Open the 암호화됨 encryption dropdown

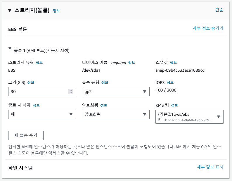click(116, 114)
